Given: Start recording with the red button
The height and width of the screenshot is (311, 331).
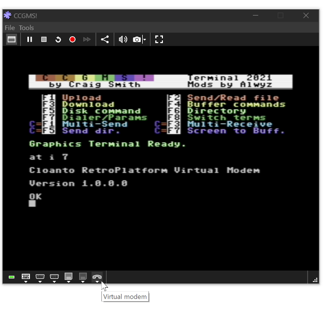Looking at the screenshot, I should [72, 39].
